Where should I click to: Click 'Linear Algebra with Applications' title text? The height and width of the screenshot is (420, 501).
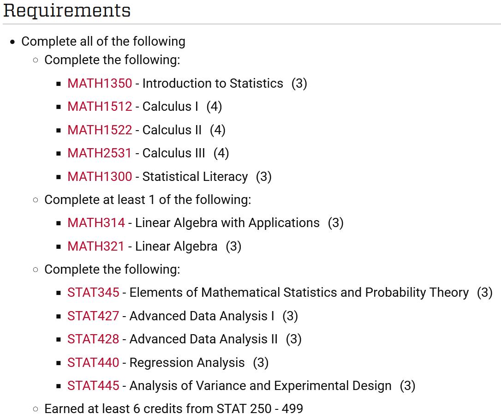tap(227, 223)
